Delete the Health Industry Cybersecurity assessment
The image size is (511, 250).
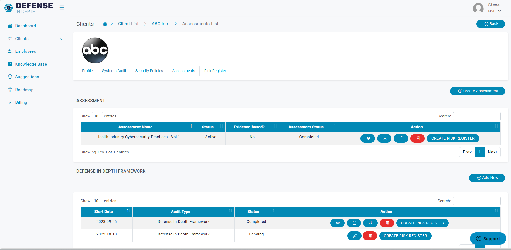tap(417, 138)
